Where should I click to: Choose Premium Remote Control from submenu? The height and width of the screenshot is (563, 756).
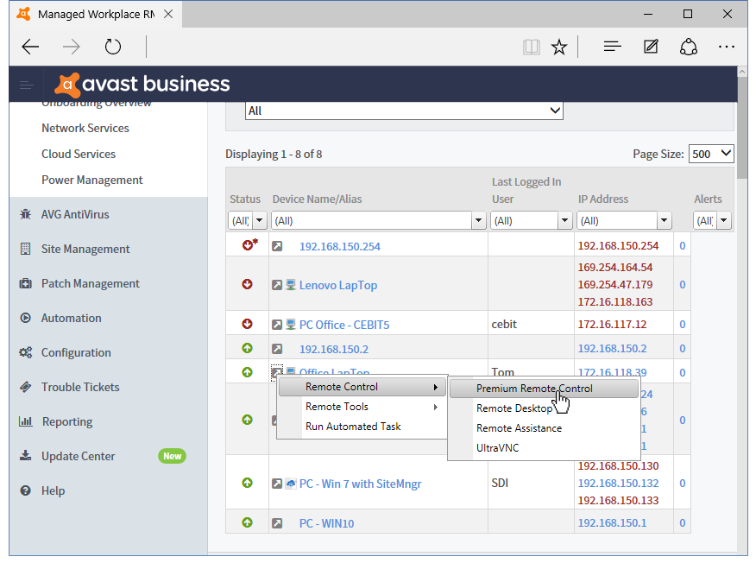tap(534, 389)
